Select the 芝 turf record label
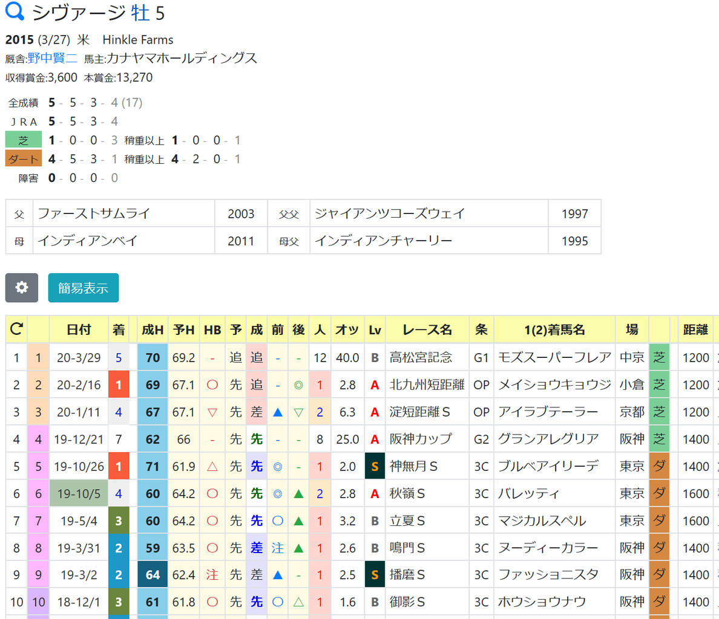This screenshot has height=619, width=719. pos(24,140)
